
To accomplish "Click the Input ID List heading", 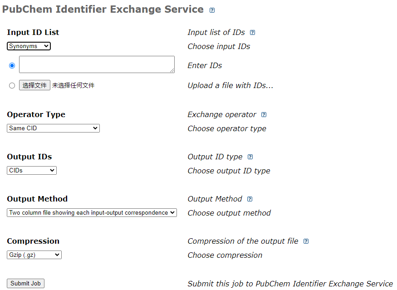I will click(33, 32).
